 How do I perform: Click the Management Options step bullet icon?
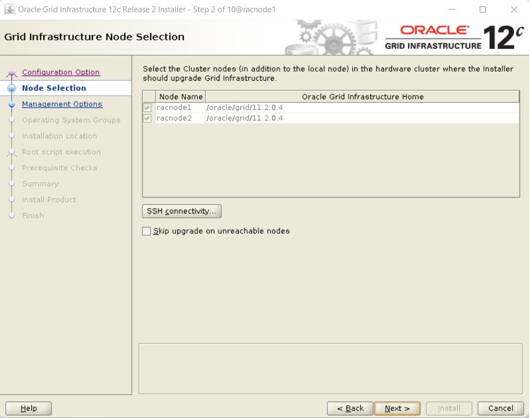[x=12, y=104]
